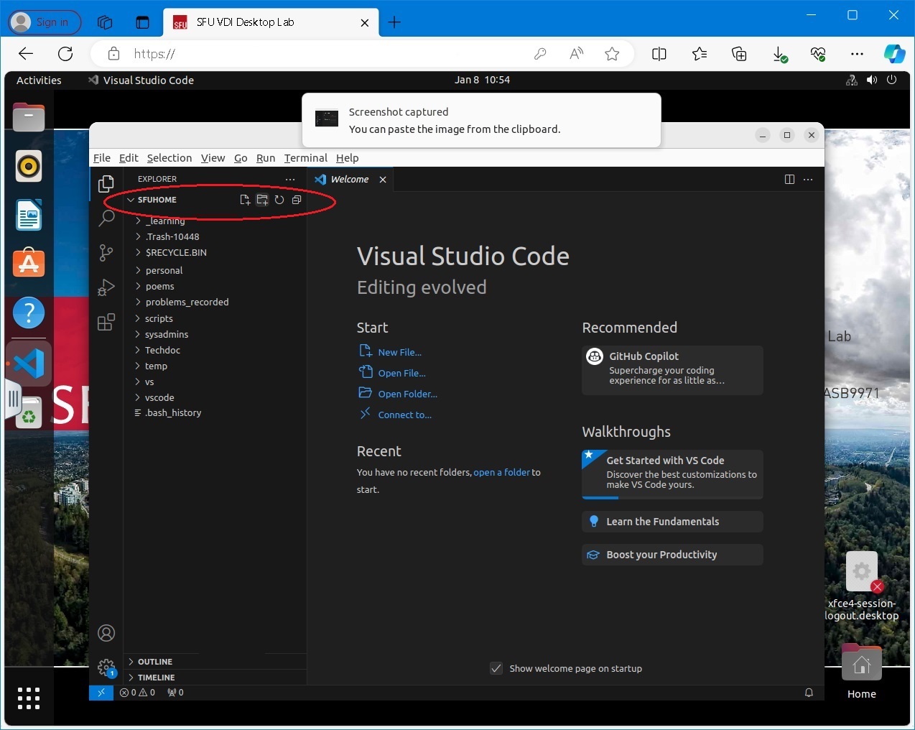915x730 pixels.
Task: Expand the OUTLINE section
Action: click(154, 662)
